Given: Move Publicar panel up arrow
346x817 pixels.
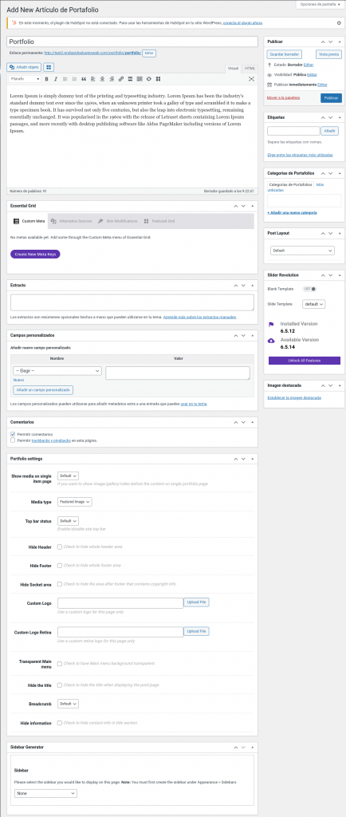Looking at the screenshot, I should click(323, 41).
